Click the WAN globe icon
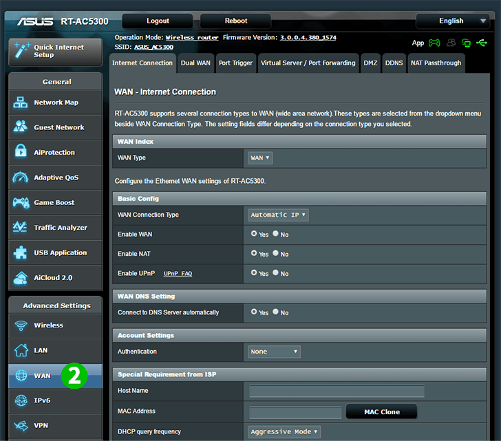 [21, 375]
